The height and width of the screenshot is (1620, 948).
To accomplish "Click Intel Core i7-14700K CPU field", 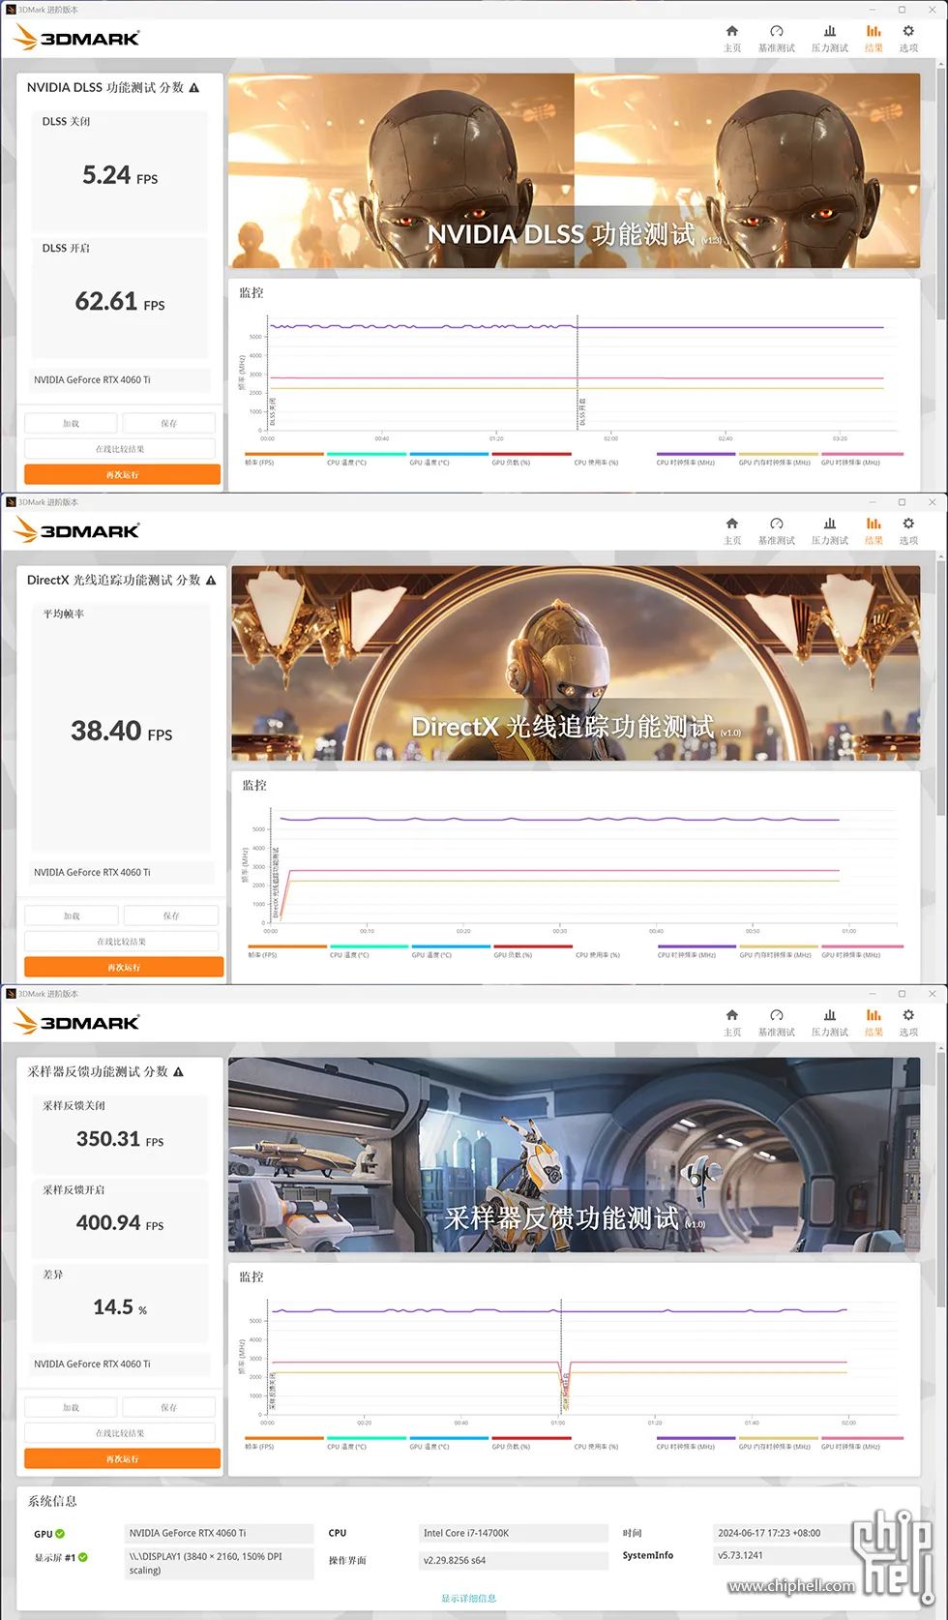I will pos(514,1533).
